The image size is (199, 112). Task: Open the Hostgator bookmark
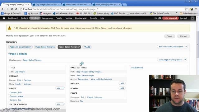click(x=45, y=13)
